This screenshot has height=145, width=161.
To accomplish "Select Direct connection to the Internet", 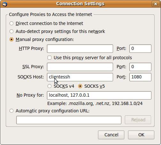I will click(x=11, y=23).
